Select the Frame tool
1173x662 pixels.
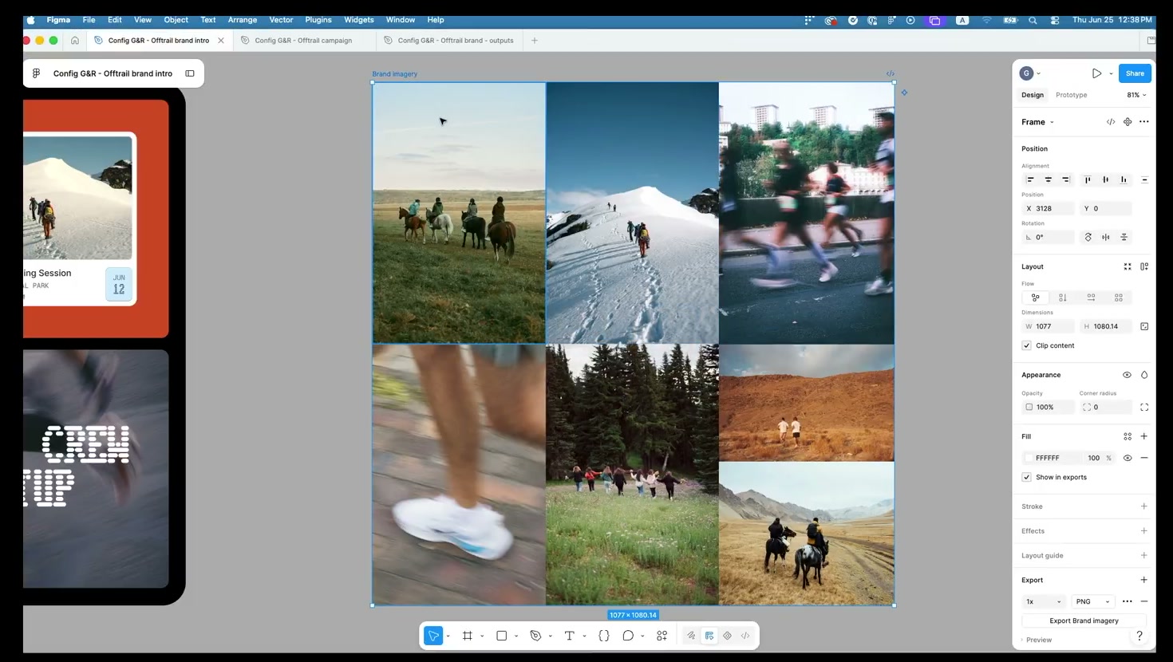[468, 636]
